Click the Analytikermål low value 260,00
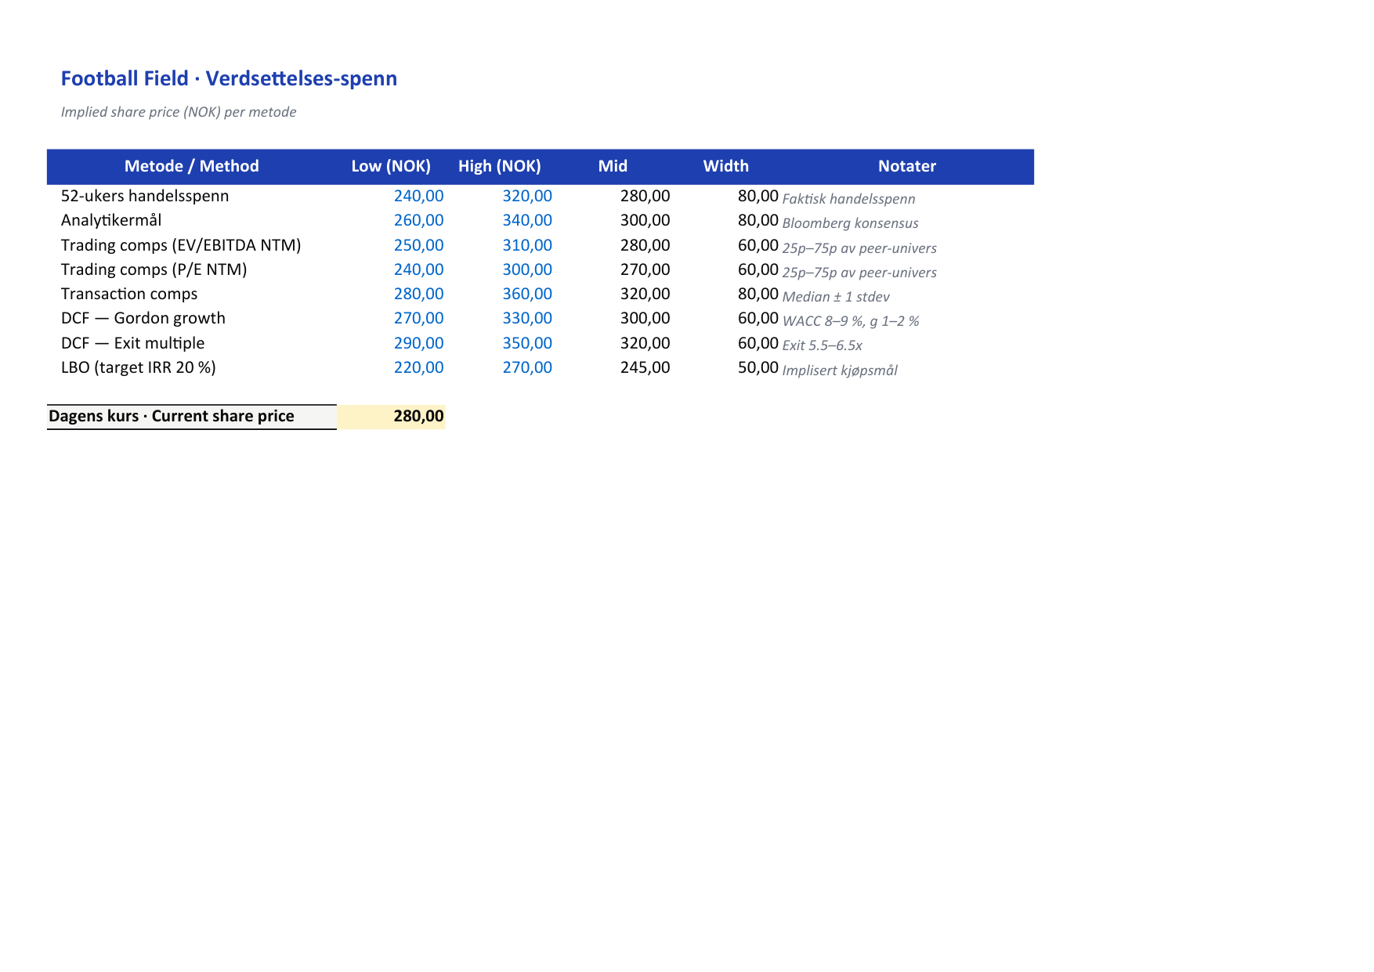1374x972 pixels. [x=418, y=220]
